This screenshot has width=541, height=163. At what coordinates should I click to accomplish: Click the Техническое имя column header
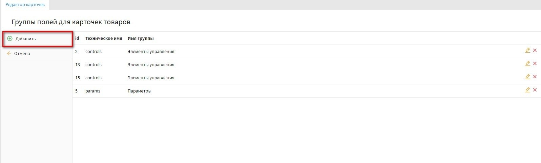104,38
